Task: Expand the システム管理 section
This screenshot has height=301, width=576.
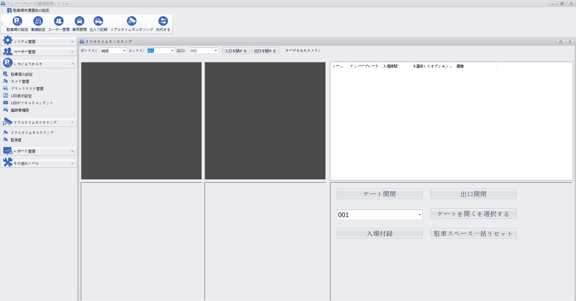Action: pyautogui.click(x=38, y=42)
